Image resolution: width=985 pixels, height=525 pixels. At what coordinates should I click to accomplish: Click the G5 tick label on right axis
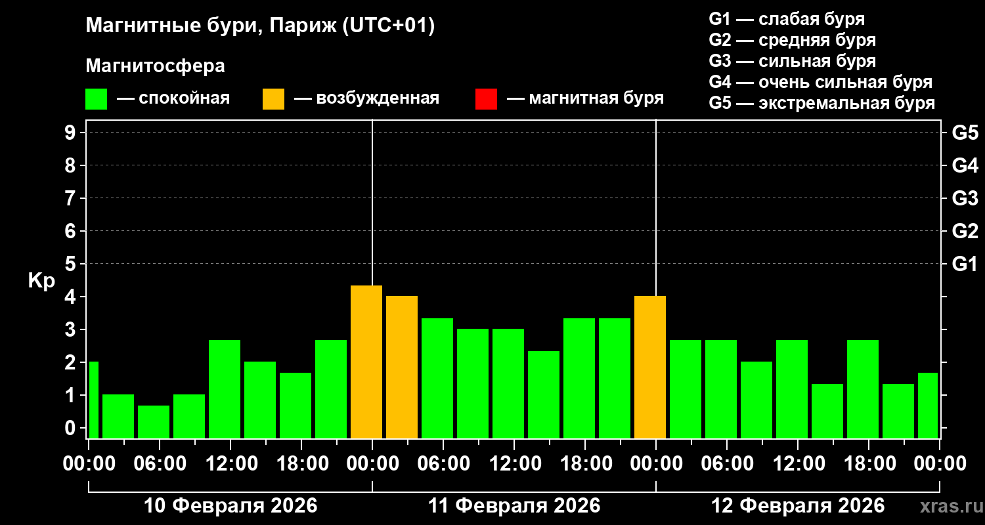(x=965, y=133)
